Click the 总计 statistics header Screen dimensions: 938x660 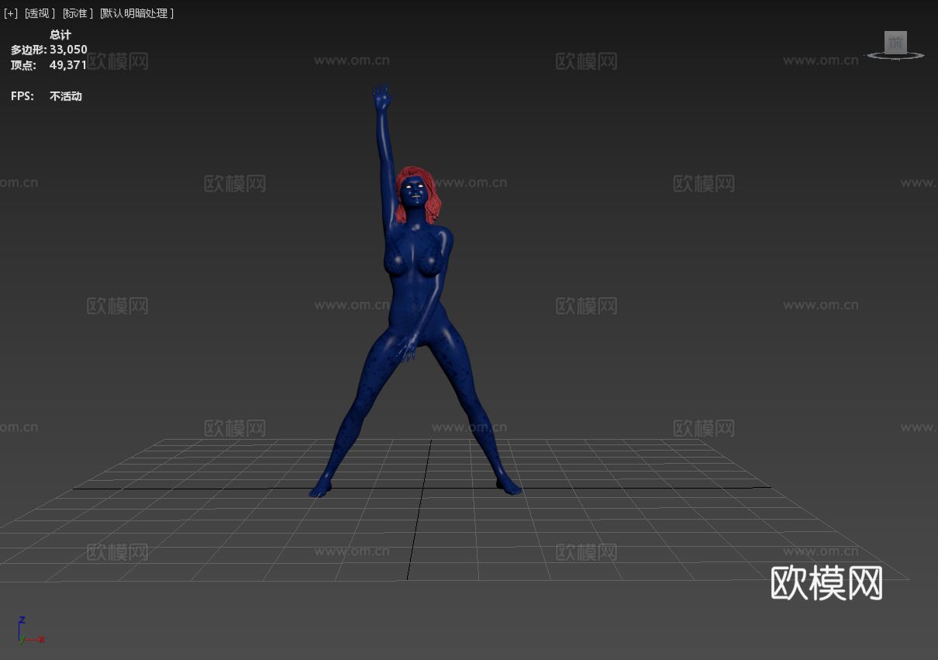pos(60,35)
